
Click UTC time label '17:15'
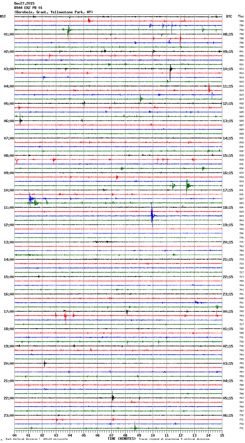(228, 190)
